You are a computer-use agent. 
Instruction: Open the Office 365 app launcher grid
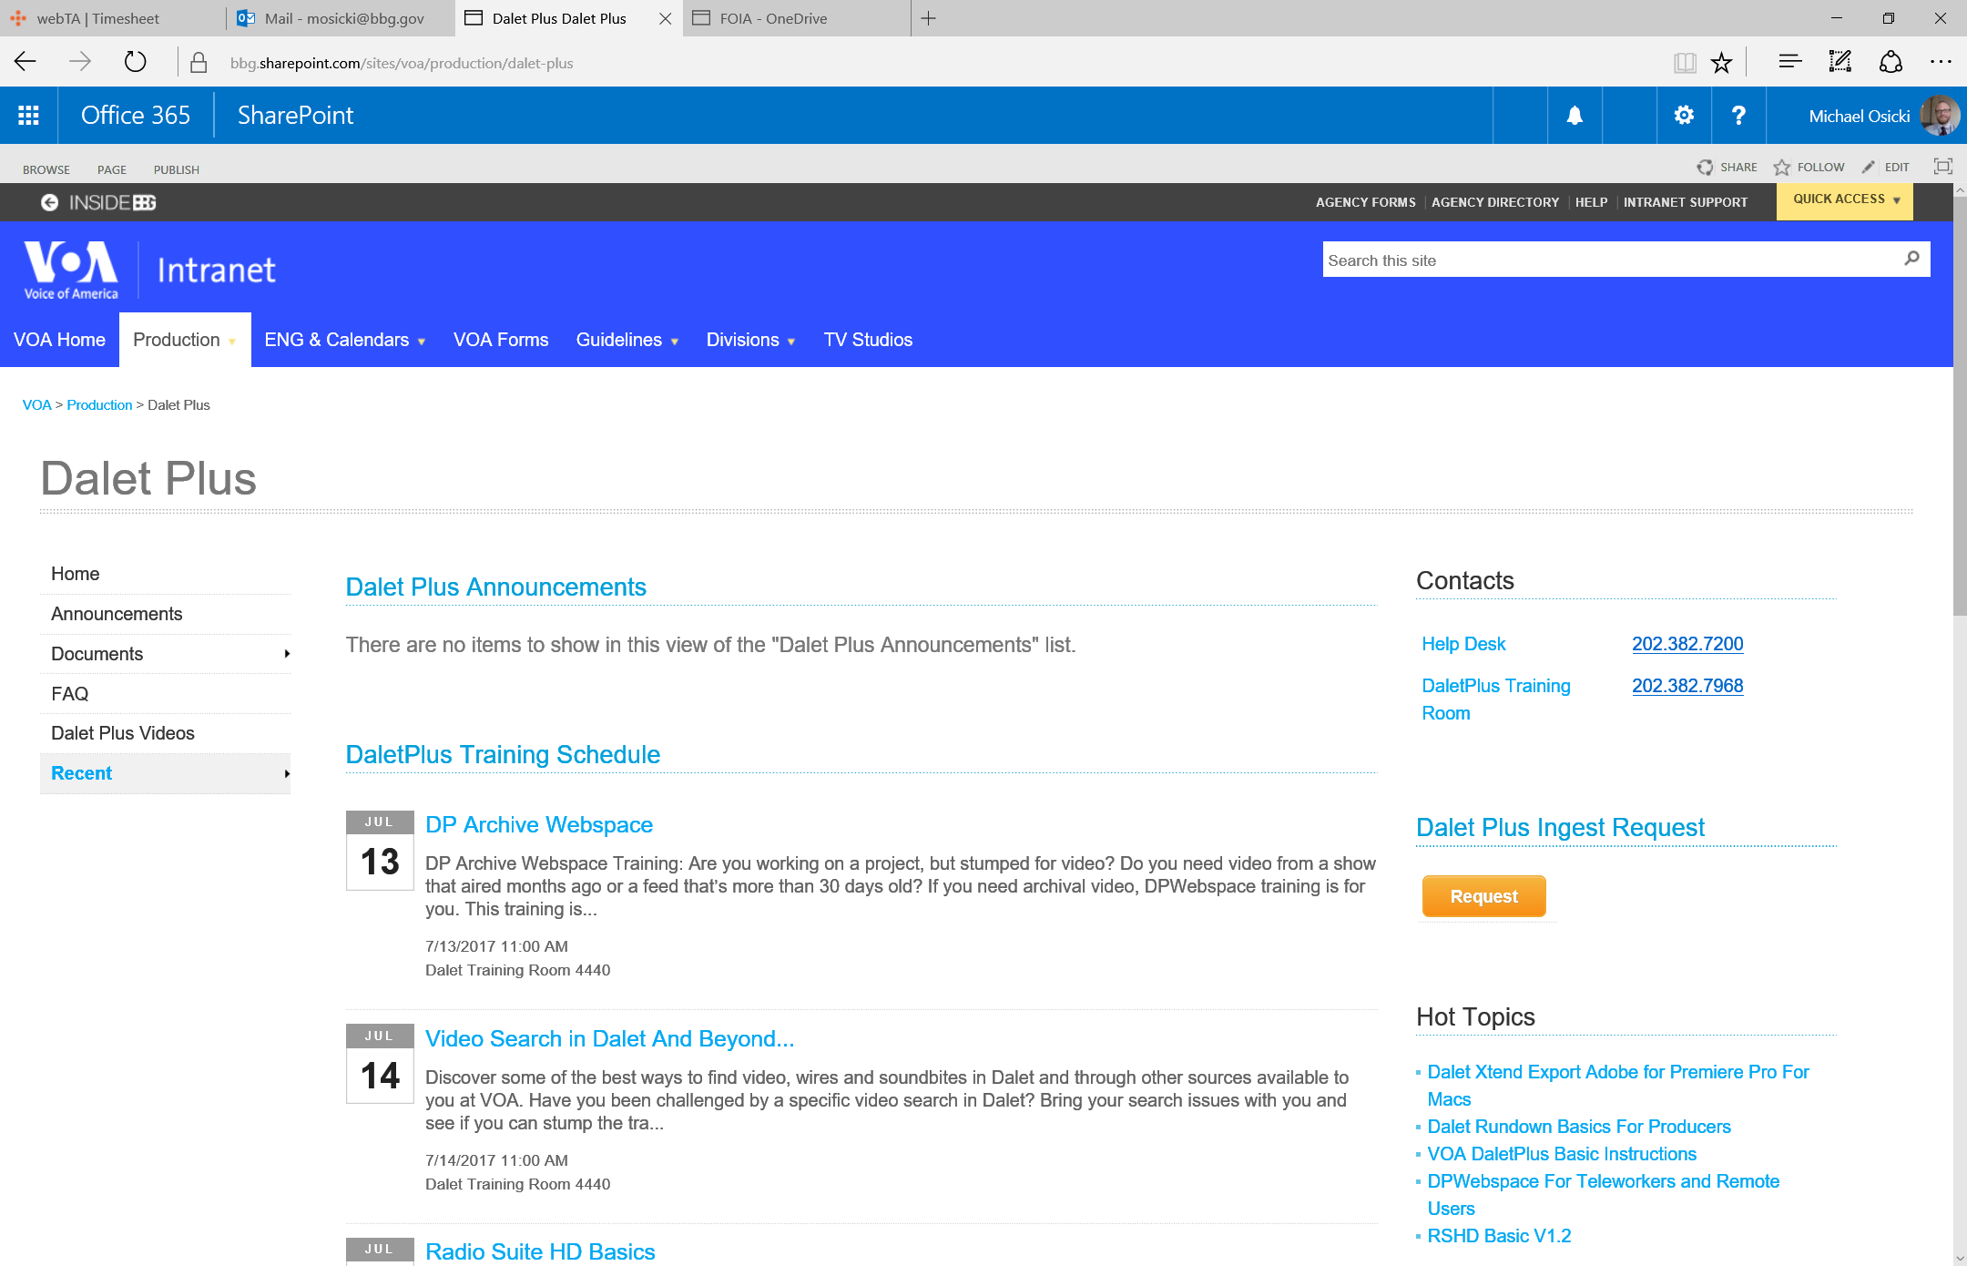(x=28, y=116)
